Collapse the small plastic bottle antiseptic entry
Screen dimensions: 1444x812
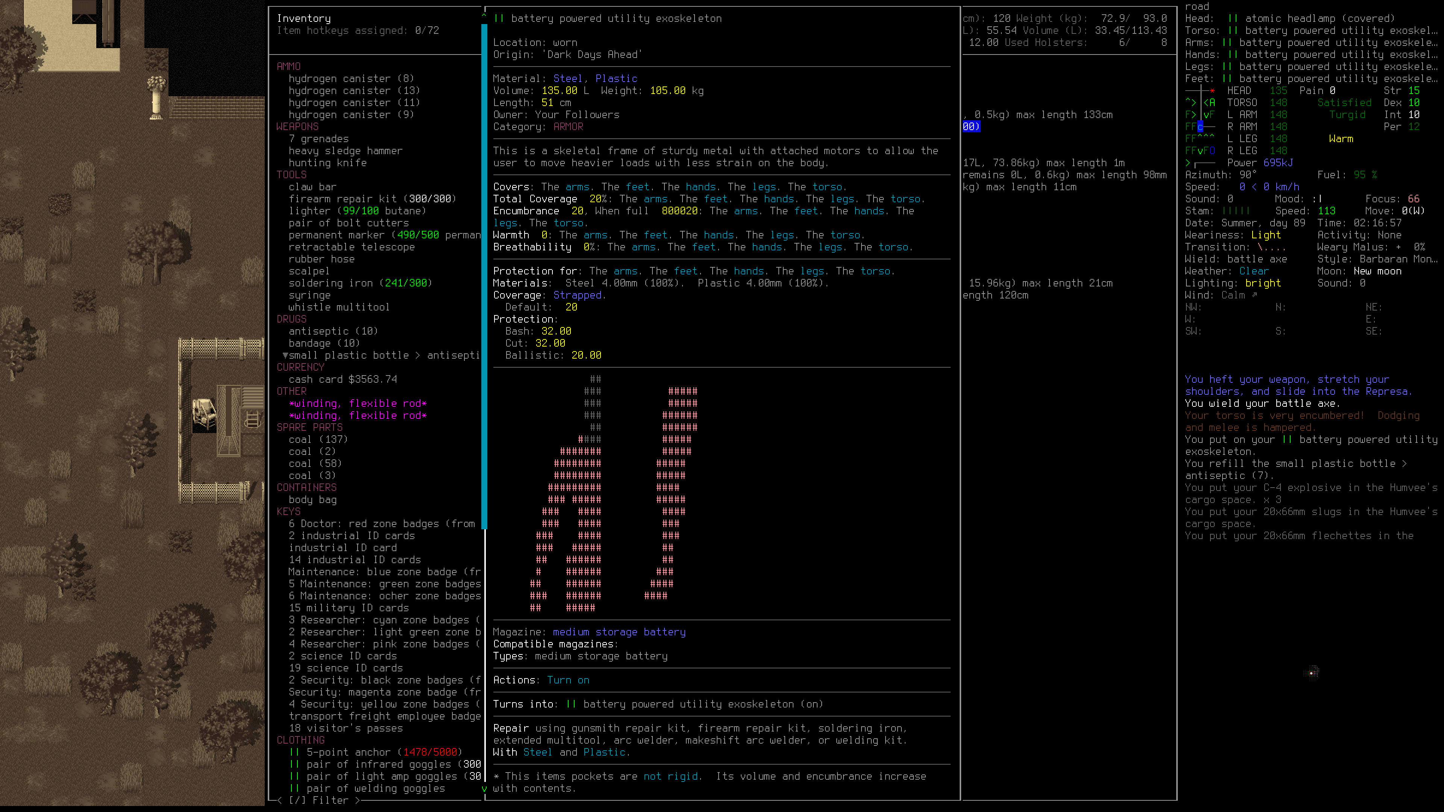(x=285, y=355)
